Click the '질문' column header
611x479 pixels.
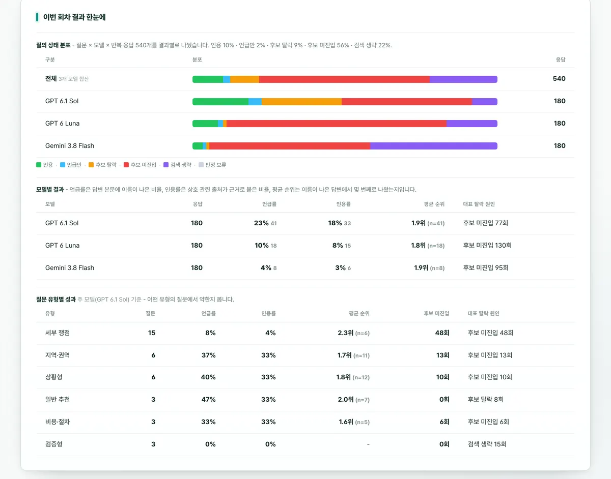[x=150, y=314]
